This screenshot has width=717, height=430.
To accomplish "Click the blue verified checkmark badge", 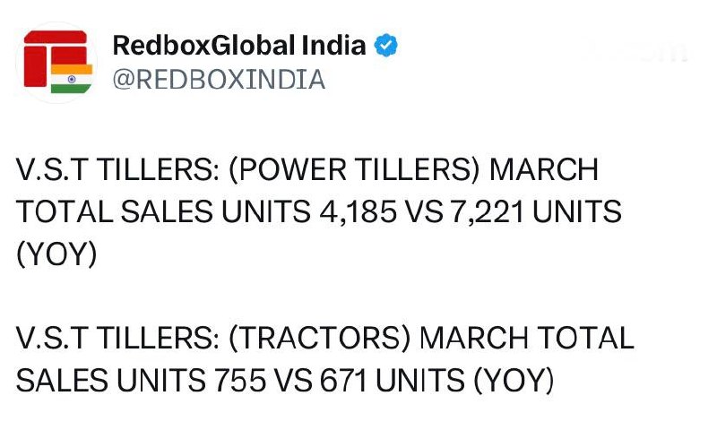I will tap(386, 46).
